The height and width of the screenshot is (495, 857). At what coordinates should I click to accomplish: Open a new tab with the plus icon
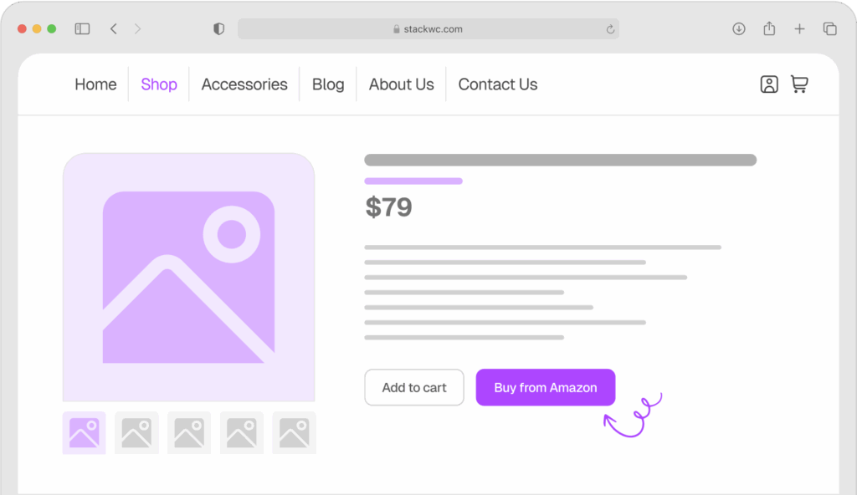(x=799, y=28)
